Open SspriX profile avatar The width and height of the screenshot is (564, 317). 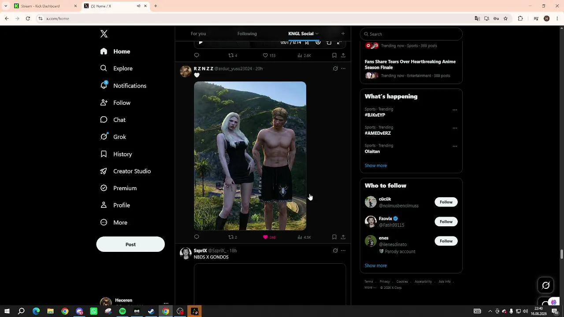click(186, 253)
